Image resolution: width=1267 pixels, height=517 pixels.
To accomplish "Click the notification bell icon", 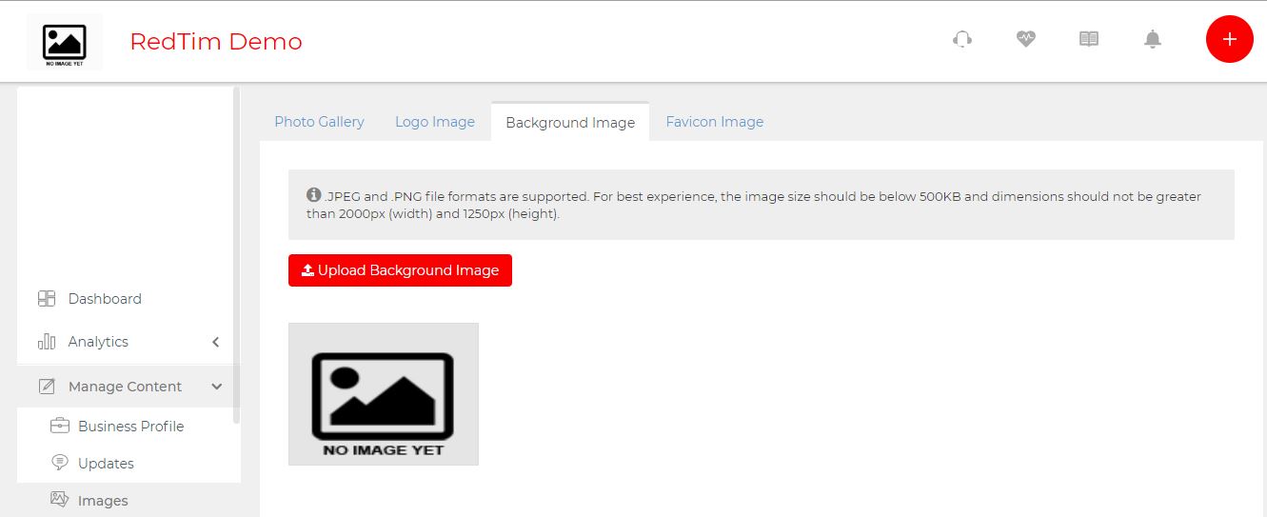I will tap(1153, 39).
